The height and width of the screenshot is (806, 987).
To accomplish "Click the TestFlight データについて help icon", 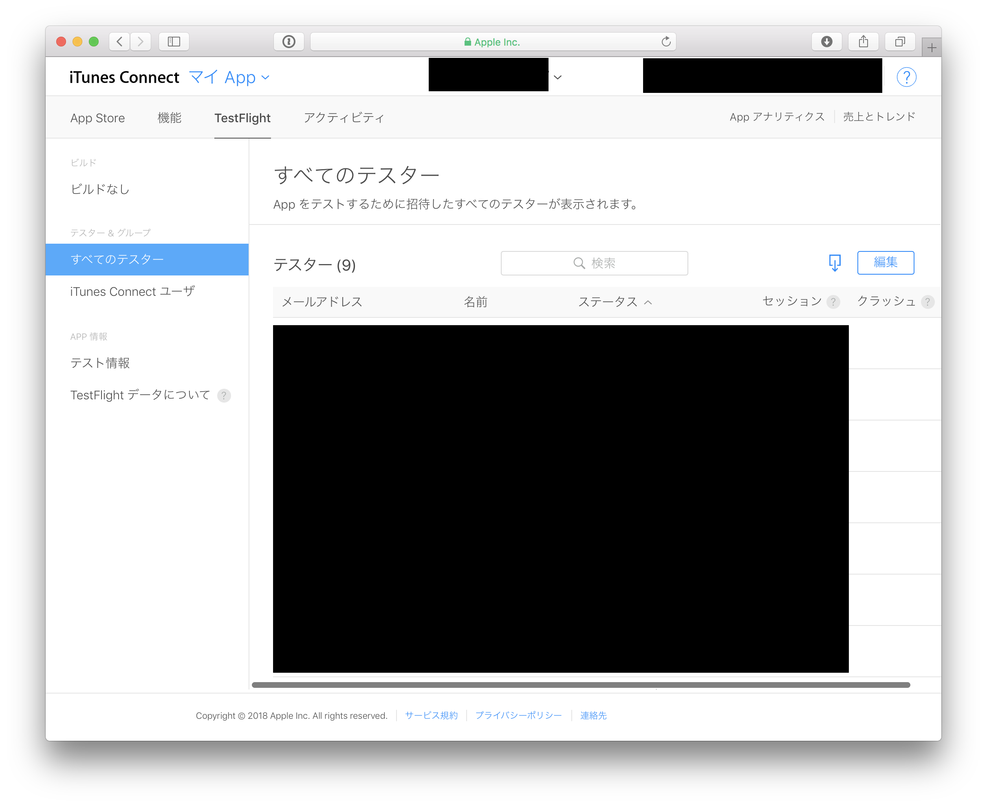I will click(225, 395).
